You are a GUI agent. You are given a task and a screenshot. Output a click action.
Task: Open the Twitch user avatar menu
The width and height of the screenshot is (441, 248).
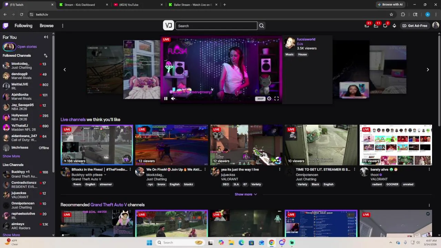[435, 25]
